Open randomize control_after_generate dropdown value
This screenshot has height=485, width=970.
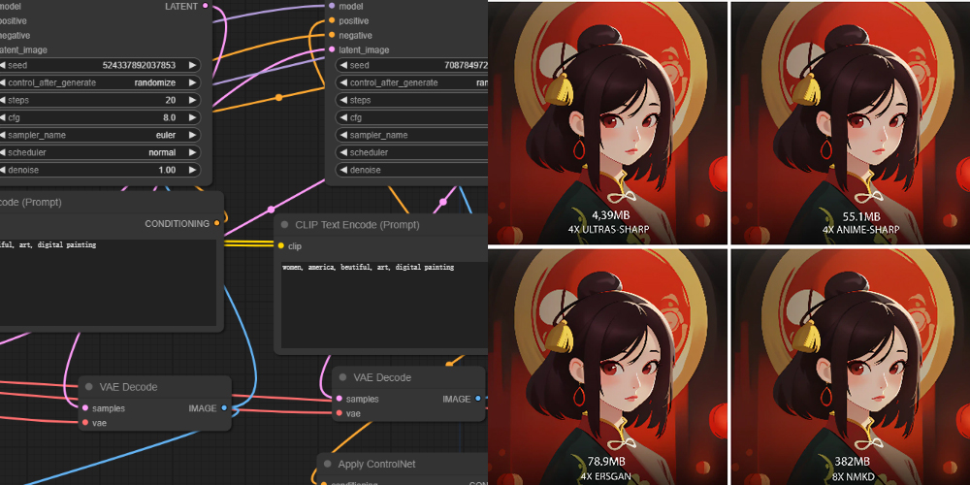154,82
